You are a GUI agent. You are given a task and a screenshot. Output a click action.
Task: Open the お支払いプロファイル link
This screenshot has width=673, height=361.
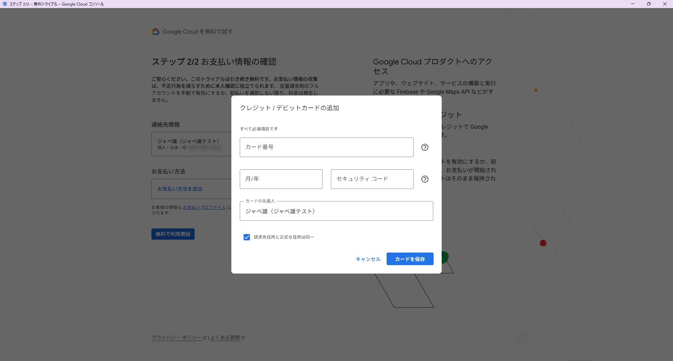(204, 207)
